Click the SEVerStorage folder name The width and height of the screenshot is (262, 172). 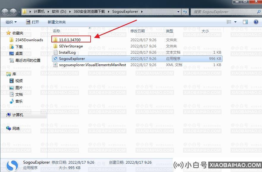click(x=71, y=46)
